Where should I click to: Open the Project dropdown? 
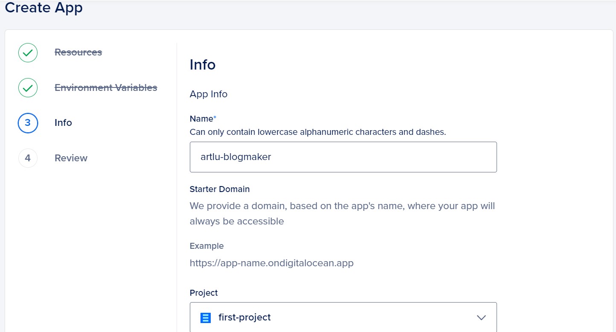[x=343, y=317]
